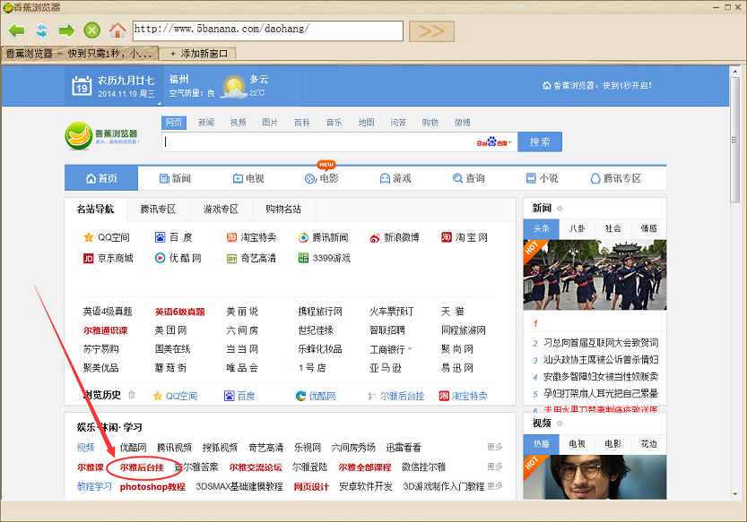Viewport: 747px width, 522px height.
Task: Expand 更多 in the 教程学习 row
Action: 495,487
